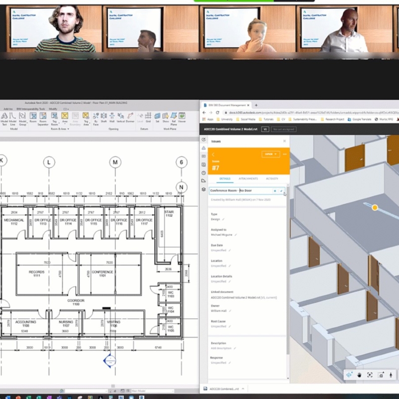Image resolution: width=399 pixels, height=399 pixels.
Task: Click the browser address bar
Action: pos(312,113)
